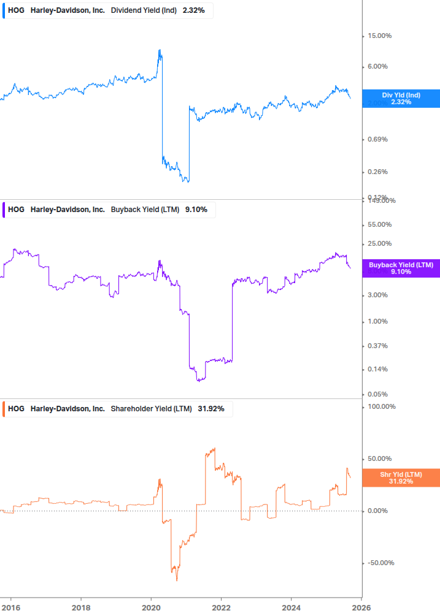Click the purple color bar in Buyback Yield legend
The width and height of the screenshot is (440, 616).
point(4,210)
